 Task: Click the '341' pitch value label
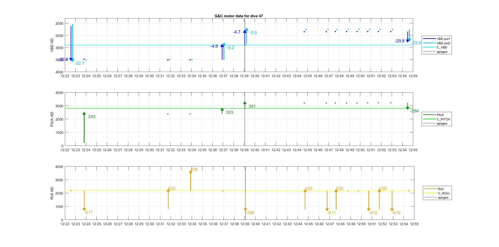252,106
